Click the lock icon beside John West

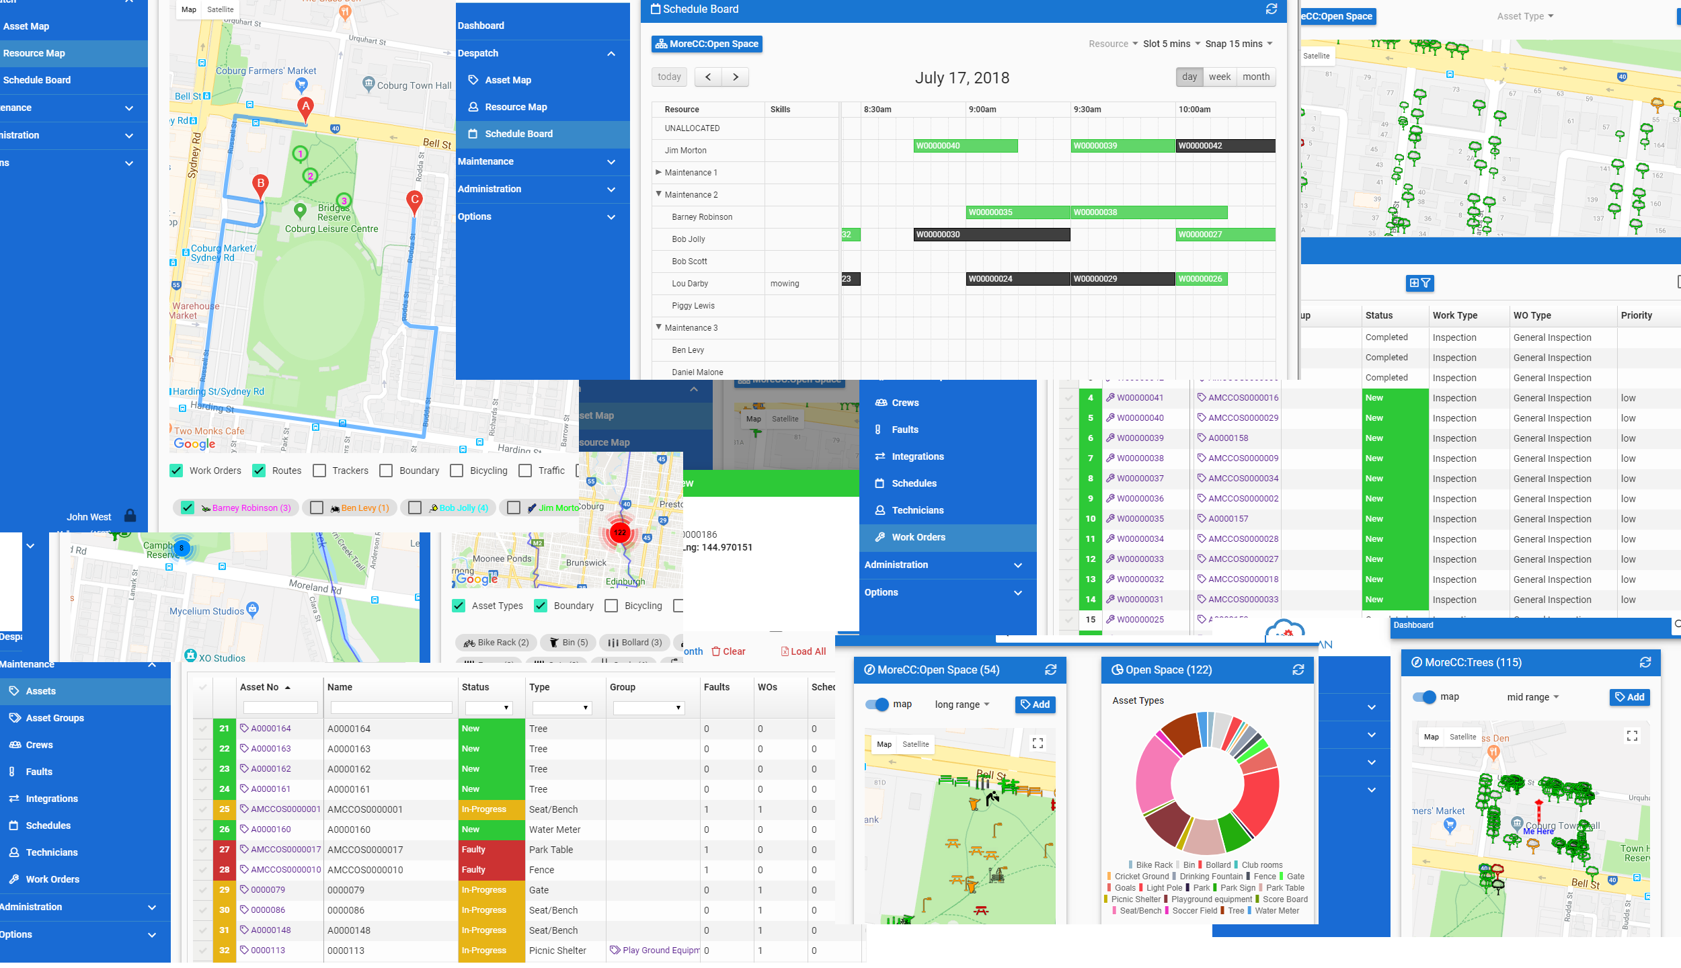click(130, 516)
